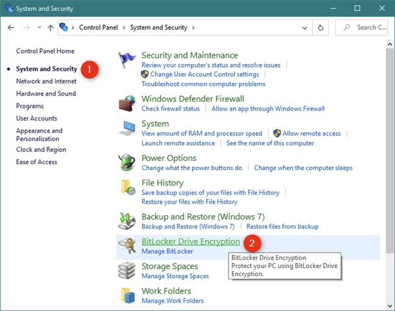Click the Security and Maintenance flag icon

pos(127,60)
